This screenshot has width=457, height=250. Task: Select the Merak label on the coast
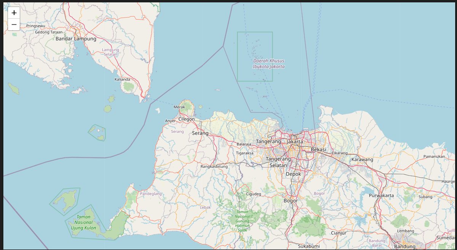(179, 107)
